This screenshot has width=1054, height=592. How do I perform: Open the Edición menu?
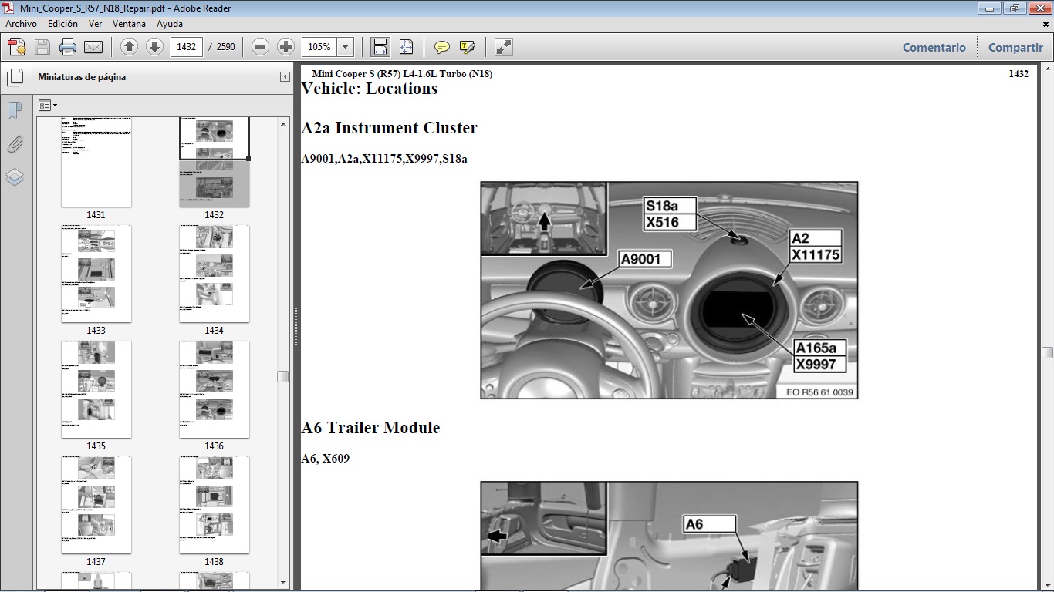pos(62,24)
